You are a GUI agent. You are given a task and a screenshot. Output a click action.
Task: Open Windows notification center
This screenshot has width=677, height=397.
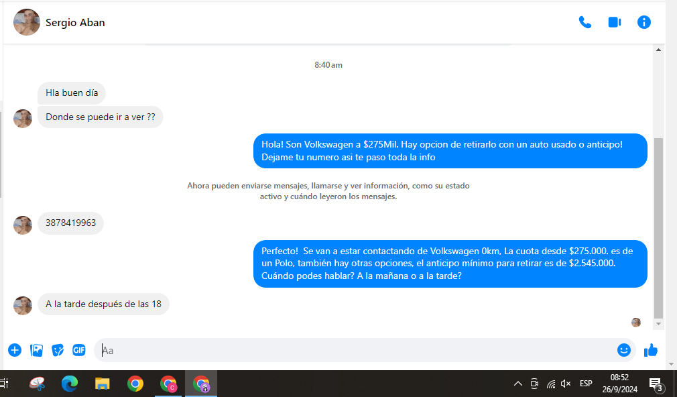(656, 384)
